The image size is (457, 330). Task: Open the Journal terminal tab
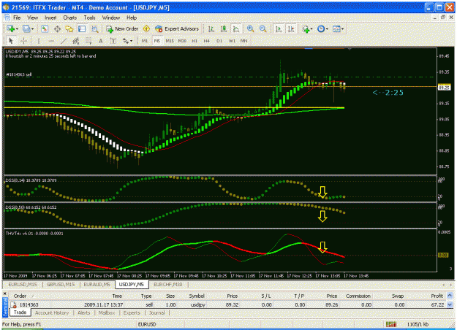tap(156, 312)
